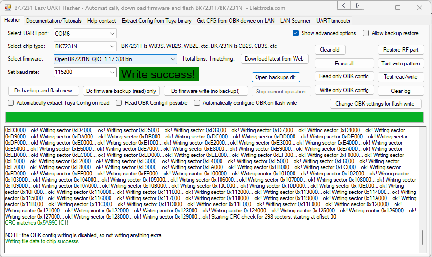Switch to the LAN Scanner tab
The width and height of the screenshot is (432, 257).
(x=295, y=21)
